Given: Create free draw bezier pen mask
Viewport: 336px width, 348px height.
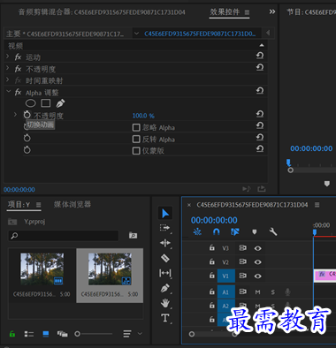Looking at the screenshot, I should coord(60,103).
